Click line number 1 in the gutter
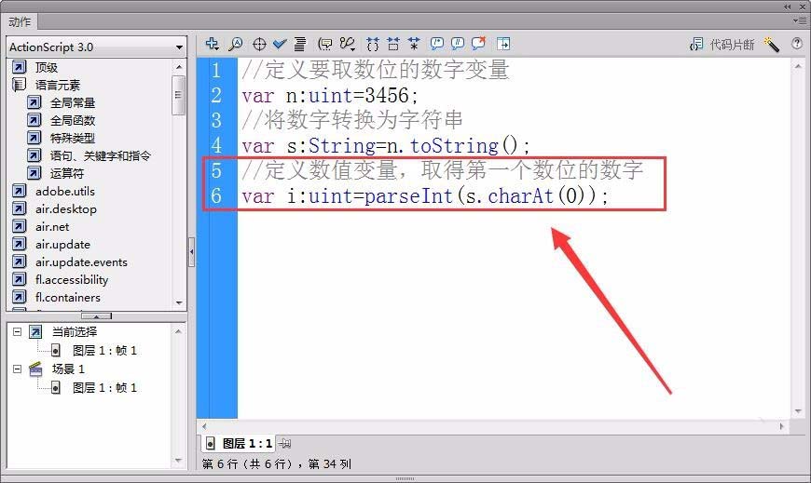 pyautogui.click(x=216, y=70)
